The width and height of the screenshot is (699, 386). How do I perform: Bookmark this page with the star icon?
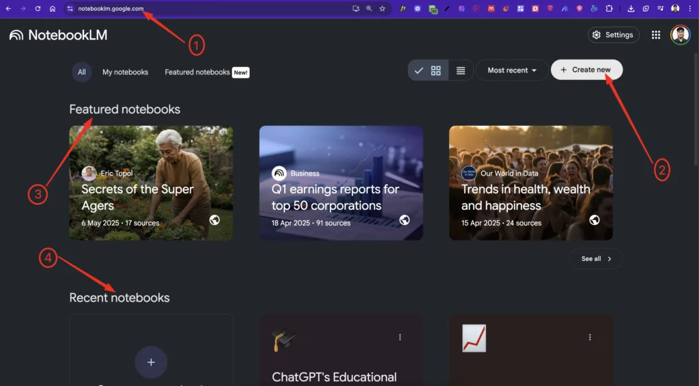(x=382, y=8)
